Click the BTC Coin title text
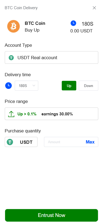The width and height of the screenshot is (103, 224). [35, 23]
